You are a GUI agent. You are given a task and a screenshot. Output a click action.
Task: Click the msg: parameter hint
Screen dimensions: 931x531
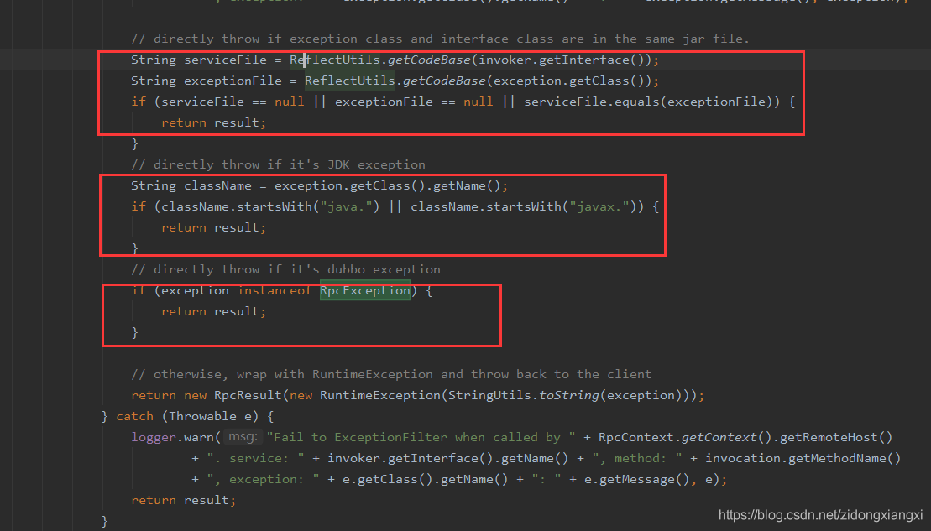click(243, 437)
